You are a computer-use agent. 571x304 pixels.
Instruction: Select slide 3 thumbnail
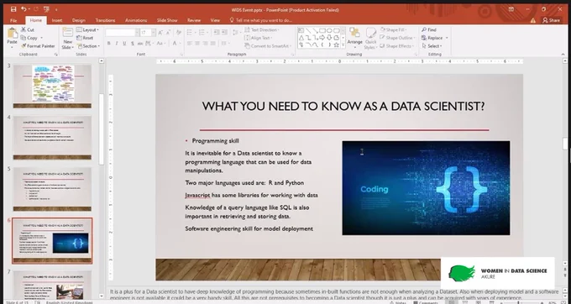(52, 86)
